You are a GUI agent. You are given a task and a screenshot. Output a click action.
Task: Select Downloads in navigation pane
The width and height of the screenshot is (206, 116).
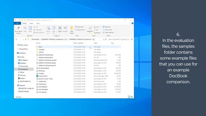pos(24,69)
